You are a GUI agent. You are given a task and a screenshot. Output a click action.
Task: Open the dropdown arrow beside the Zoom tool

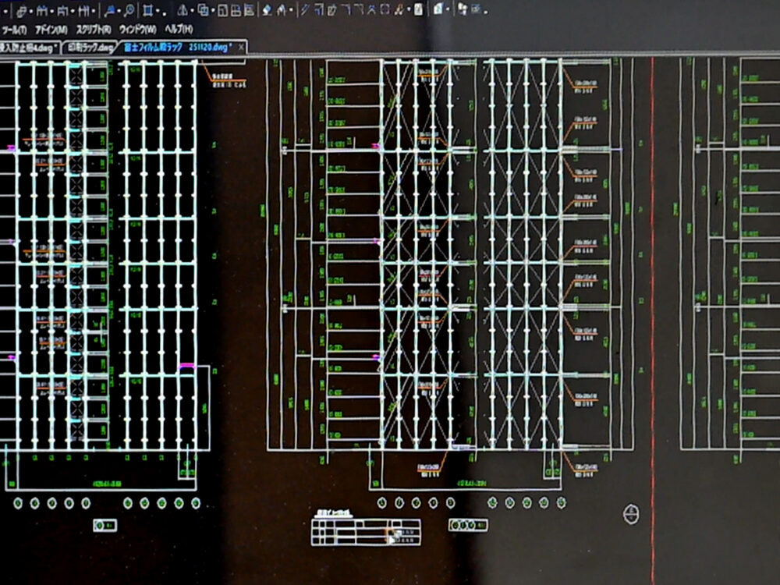[136, 10]
